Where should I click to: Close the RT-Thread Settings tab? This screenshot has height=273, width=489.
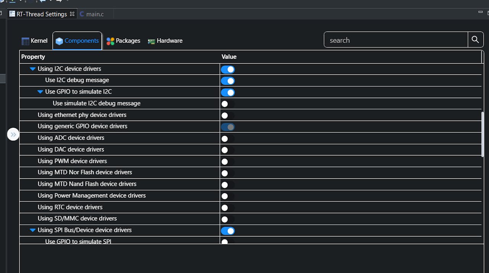(72, 14)
